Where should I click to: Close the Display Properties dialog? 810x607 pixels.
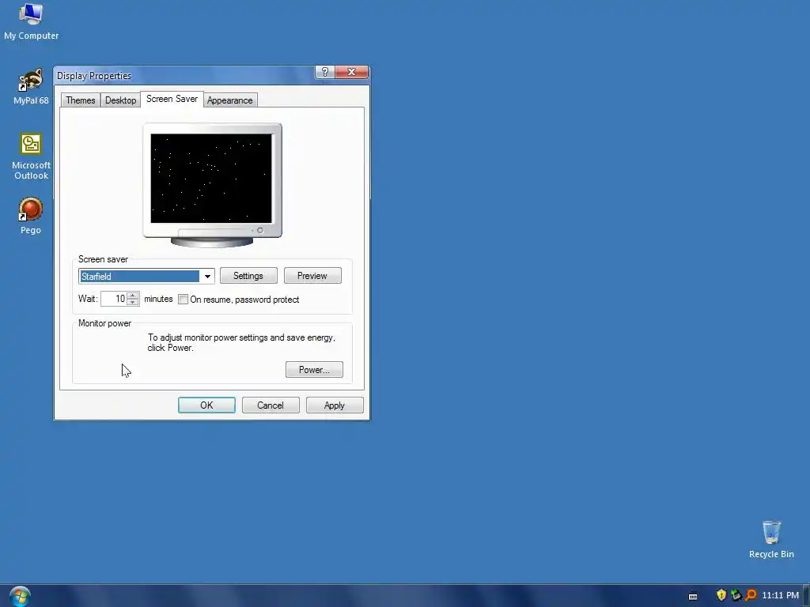point(351,72)
